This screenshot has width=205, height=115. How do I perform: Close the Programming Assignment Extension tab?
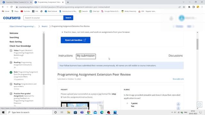(x=63, y=2)
